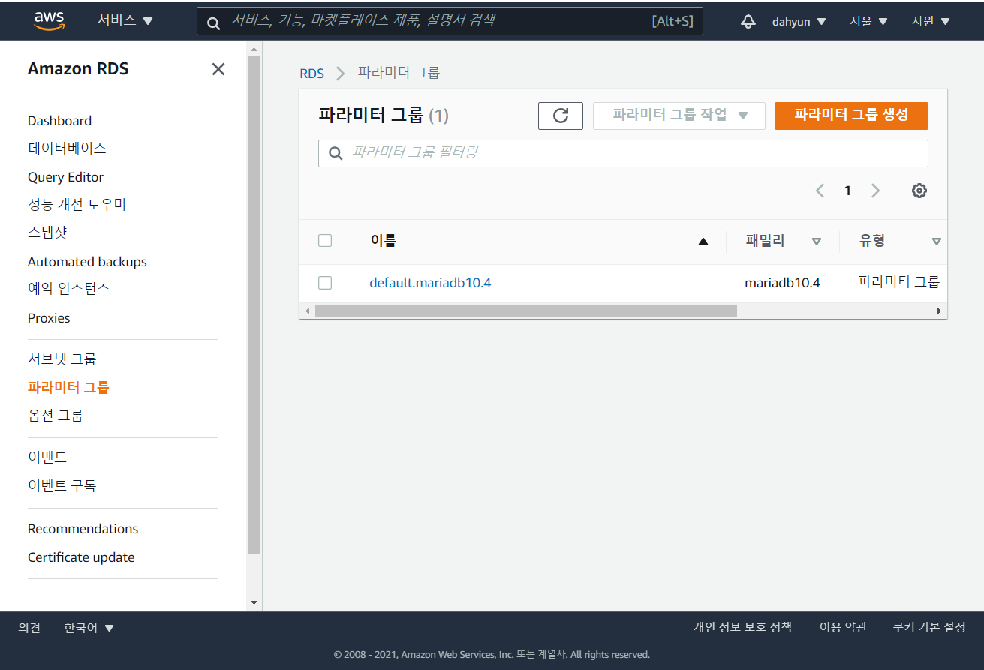
Task: Sort the 패밀리 column arrow
Action: click(817, 242)
